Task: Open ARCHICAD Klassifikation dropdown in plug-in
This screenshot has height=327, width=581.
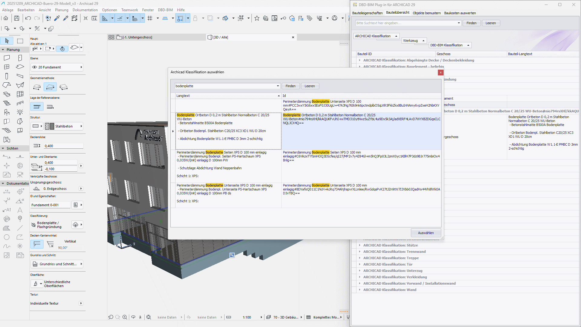Action: (x=376, y=36)
